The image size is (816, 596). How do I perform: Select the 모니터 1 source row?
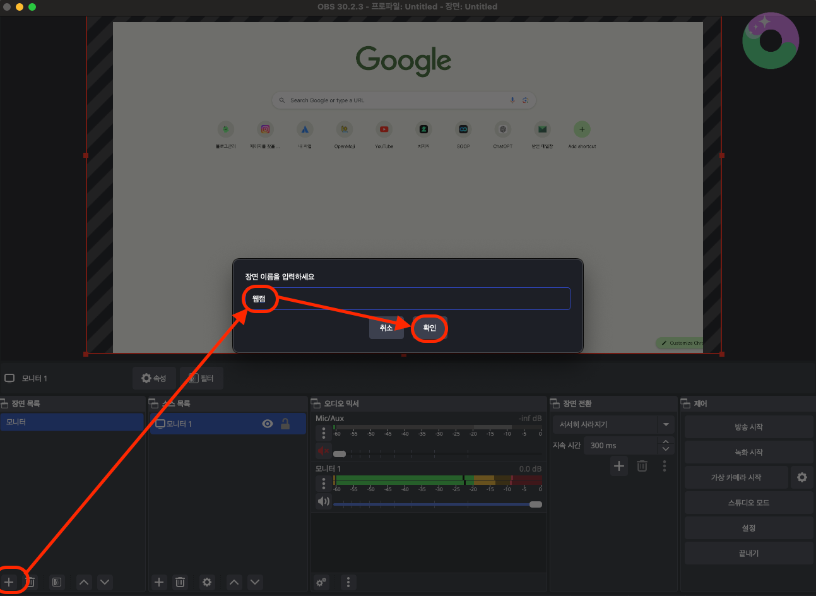point(227,424)
